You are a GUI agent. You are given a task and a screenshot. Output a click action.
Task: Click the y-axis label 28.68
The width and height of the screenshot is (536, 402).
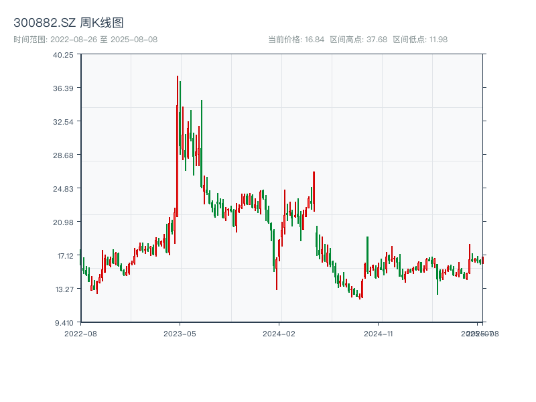coord(63,155)
